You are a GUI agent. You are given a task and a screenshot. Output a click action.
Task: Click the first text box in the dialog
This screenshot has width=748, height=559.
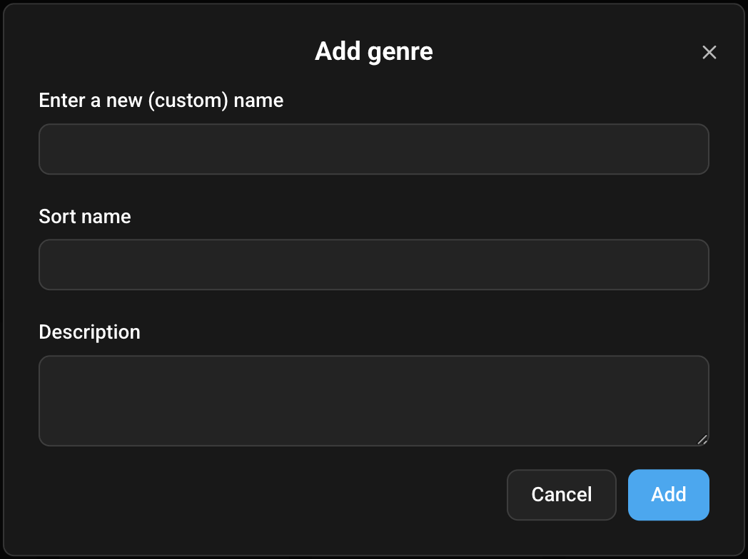pyautogui.click(x=373, y=149)
